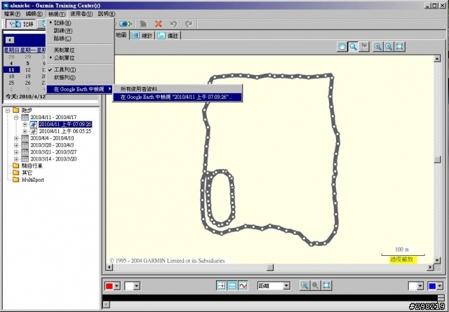Zoom in on the map view
Screen dimensions: 449x312
378,47
